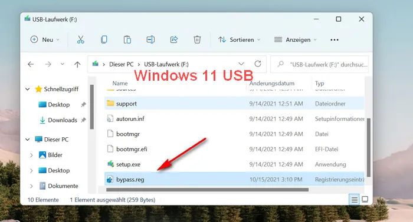The width and height of the screenshot is (413, 222).
Task: Select the bootmgr.efi file
Action: (234, 149)
